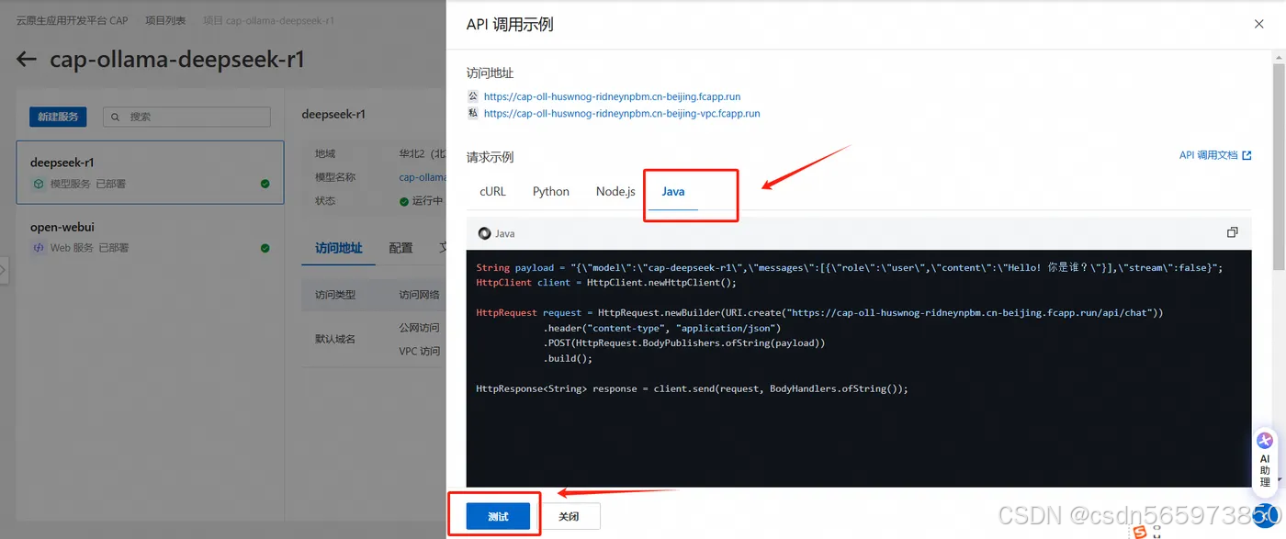Click the open-webui green status check icon

265,248
